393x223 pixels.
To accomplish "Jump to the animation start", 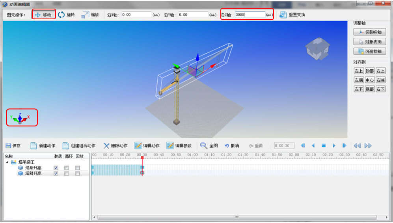I will (303, 146).
